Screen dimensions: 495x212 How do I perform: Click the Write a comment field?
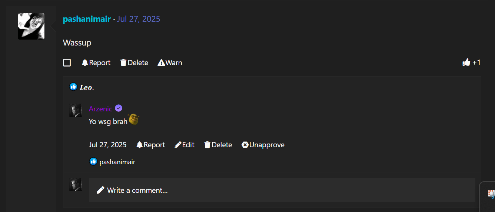(282, 190)
